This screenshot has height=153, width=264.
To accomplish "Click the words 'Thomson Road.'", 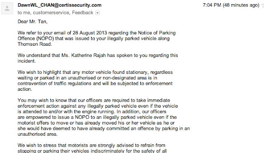I will pyautogui.click(x=35, y=44).
